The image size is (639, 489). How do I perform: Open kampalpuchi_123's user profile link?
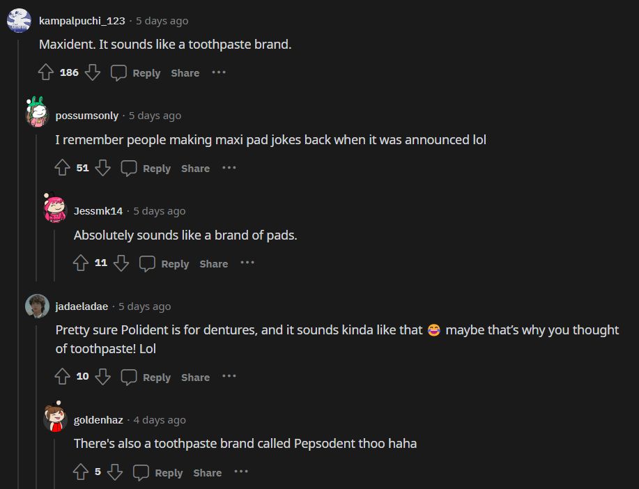(82, 21)
